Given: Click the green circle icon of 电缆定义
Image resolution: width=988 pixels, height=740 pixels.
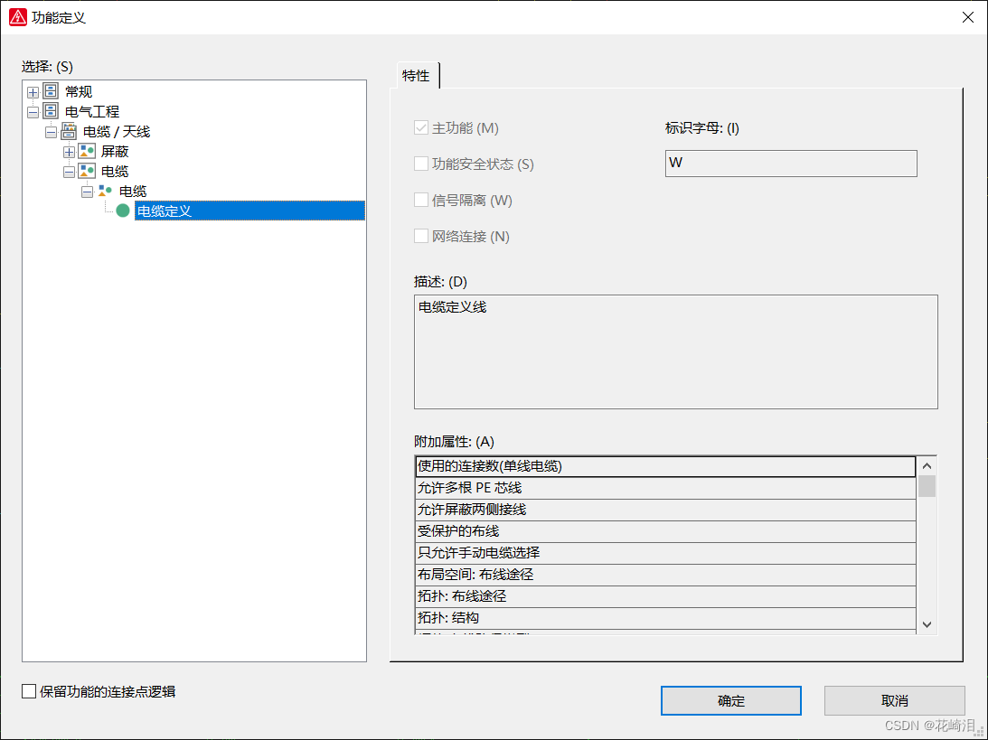Looking at the screenshot, I should click(123, 211).
